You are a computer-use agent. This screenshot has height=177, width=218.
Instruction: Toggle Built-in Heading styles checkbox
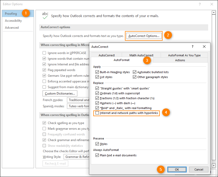[97, 72]
